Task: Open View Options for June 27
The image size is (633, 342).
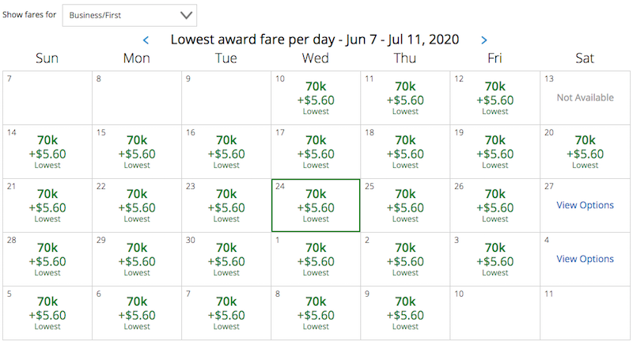Action: (x=585, y=205)
